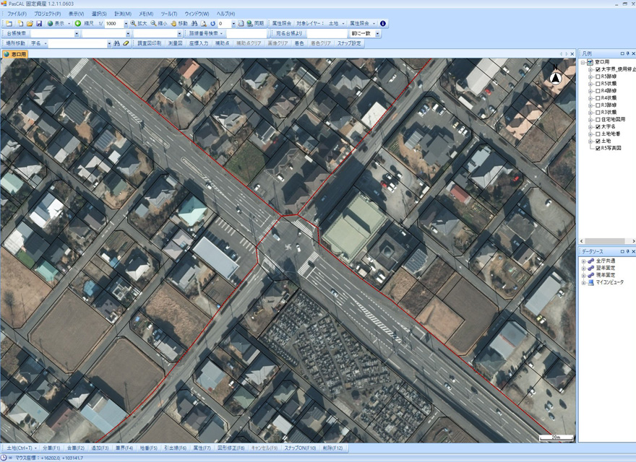The height and width of the screenshot is (462, 636).
Task: Click the blue information icon
Action: 383,24
